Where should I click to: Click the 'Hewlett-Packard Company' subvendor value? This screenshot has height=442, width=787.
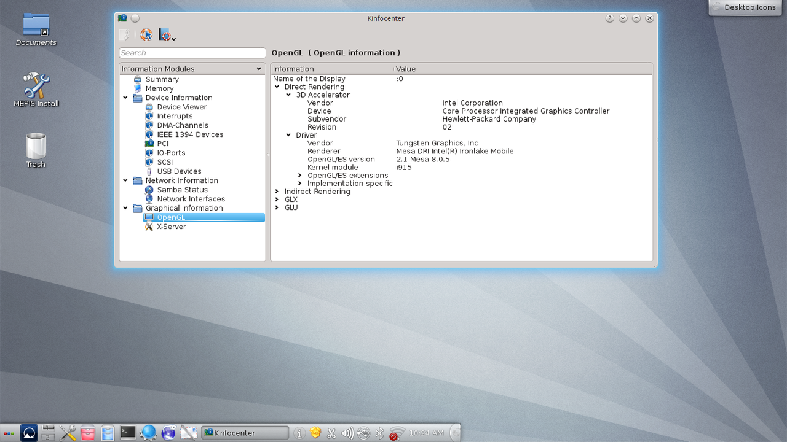pos(489,119)
